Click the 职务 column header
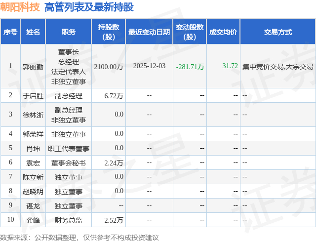This screenshot has width=316, height=242. 69,32
